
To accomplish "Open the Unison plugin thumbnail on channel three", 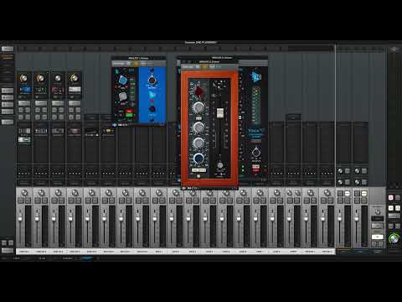I will pos(58,90).
